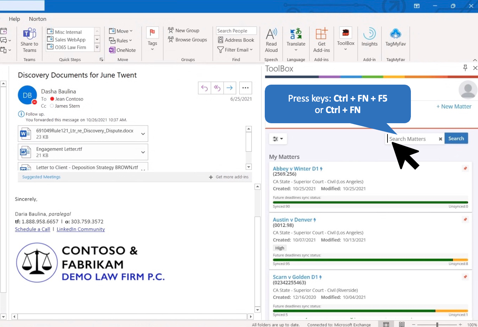
Task: Open Quick Steps dialog launcher
Action: click(101, 60)
